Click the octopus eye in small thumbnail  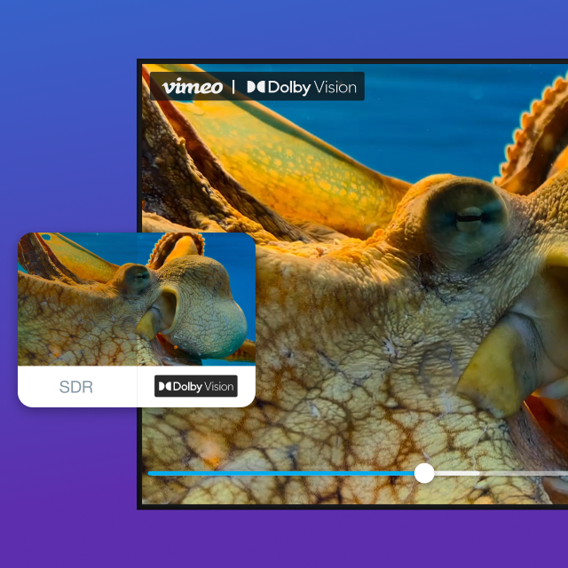(136, 278)
